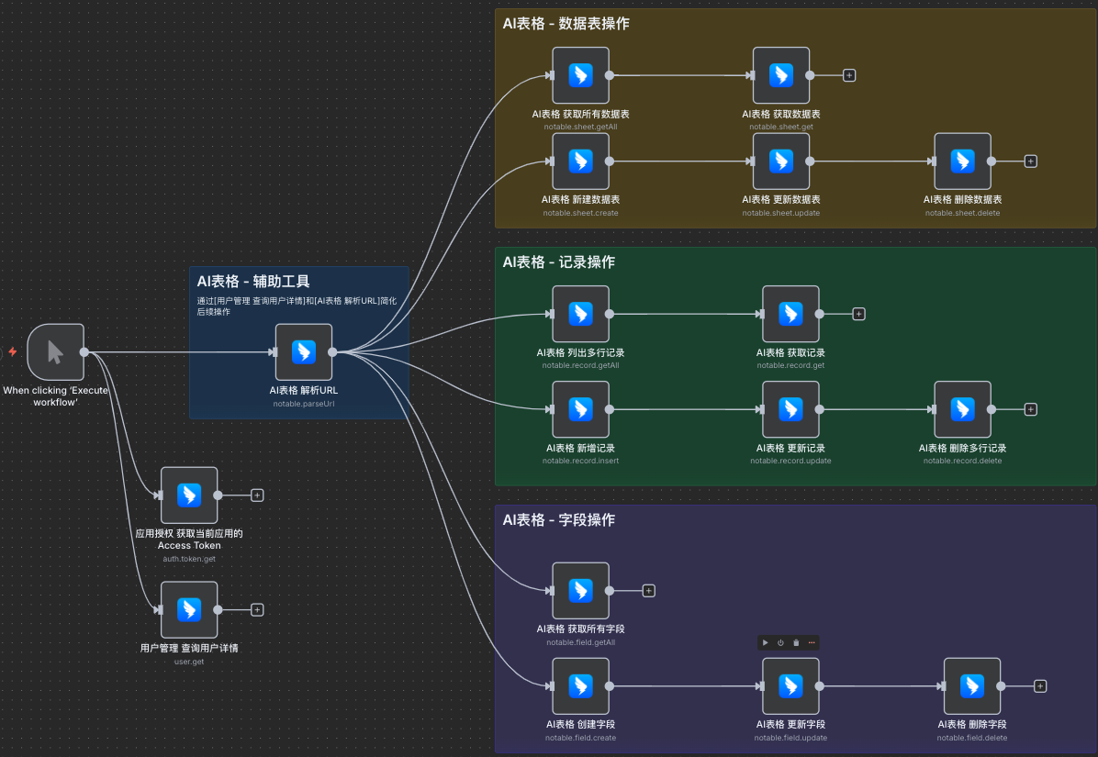The width and height of the screenshot is (1098, 757).
Task: Click the AI表格 - 记录操作 sticky title
Action: click(559, 262)
